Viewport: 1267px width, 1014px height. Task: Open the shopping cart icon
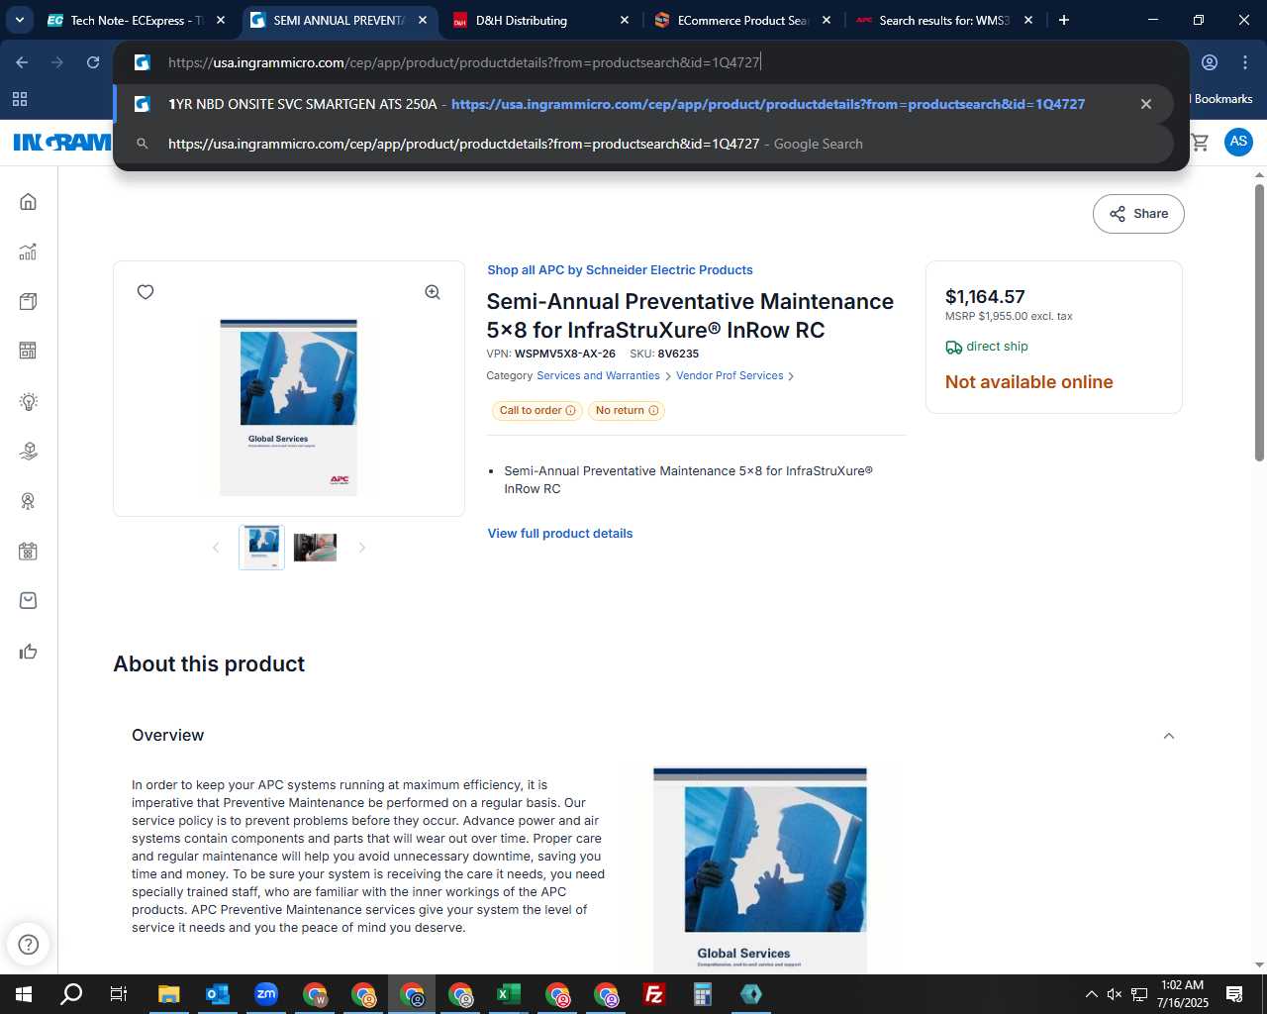click(x=1200, y=142)
